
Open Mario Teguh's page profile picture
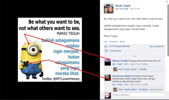(109, 9)
